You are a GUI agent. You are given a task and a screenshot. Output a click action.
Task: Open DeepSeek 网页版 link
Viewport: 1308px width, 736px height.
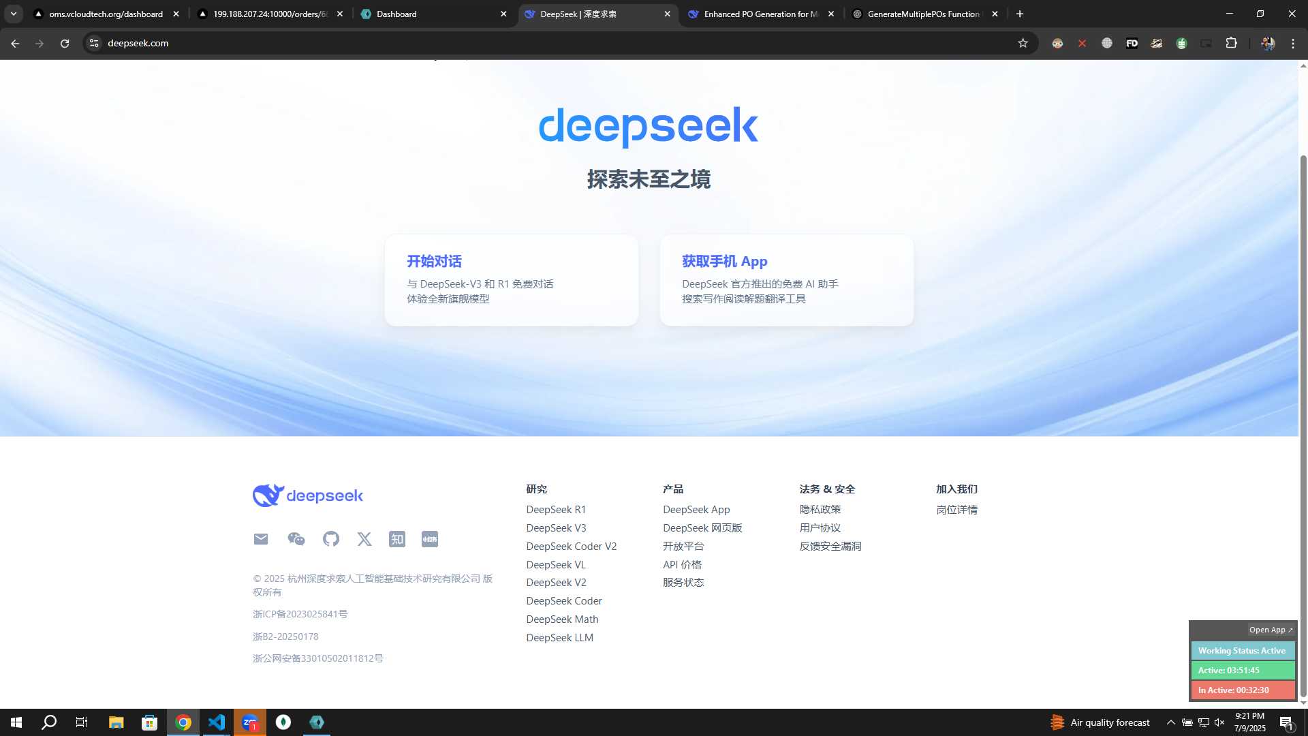[x=702, y=528]
